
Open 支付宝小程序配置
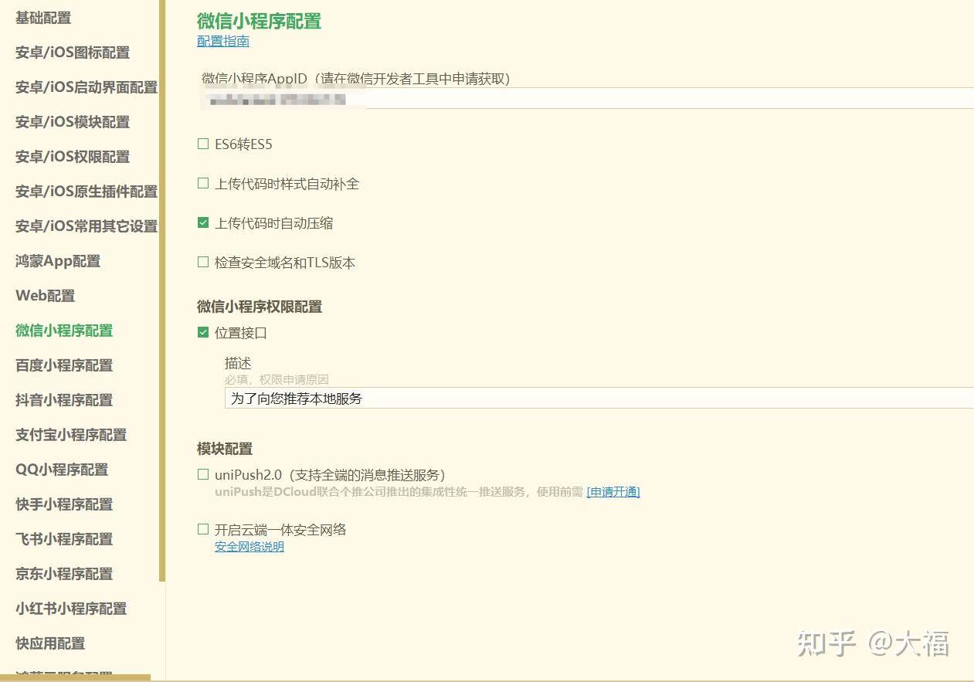(71, 435)
